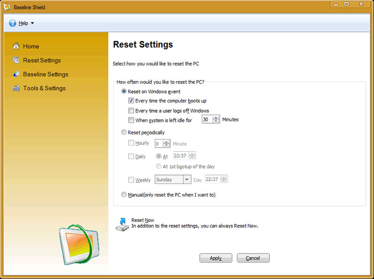Viewport: 374px width, 279px height.
Task: Click the Baseline Shield title bar icon
Action: (7, 7)
